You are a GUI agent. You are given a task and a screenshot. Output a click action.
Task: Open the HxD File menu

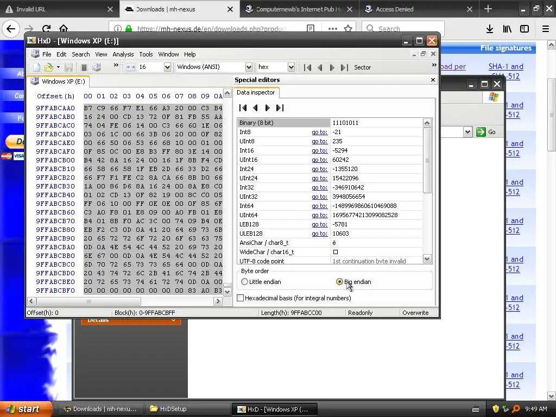pos(47,54)
